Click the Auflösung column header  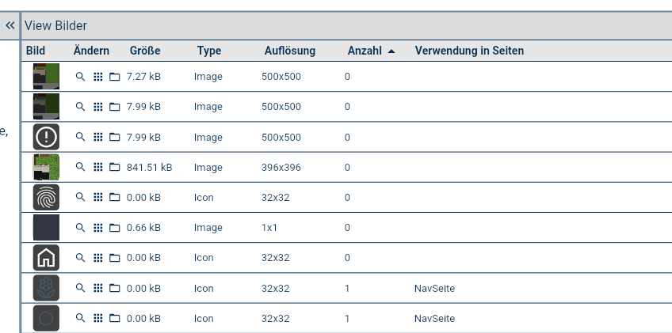[290, 51]
